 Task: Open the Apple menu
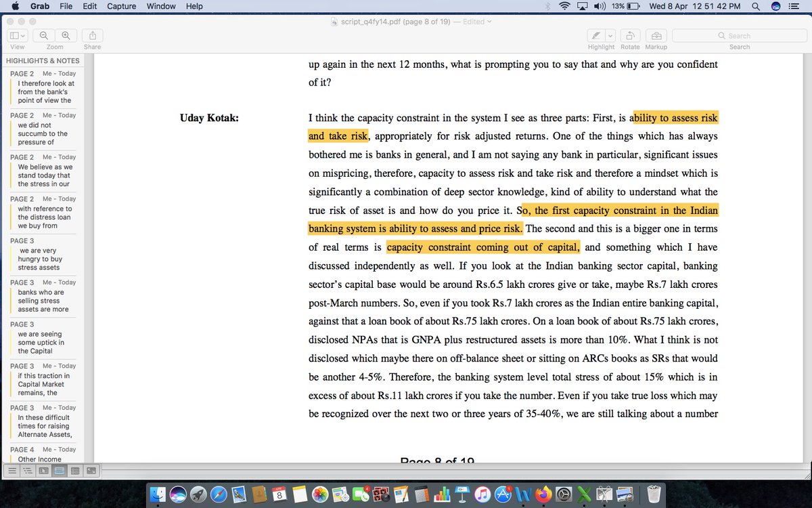coord(15,6)
